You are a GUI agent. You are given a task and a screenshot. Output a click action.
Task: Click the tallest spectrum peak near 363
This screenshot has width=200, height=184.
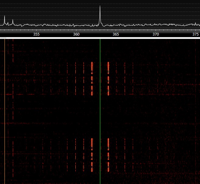pos(100,7)
